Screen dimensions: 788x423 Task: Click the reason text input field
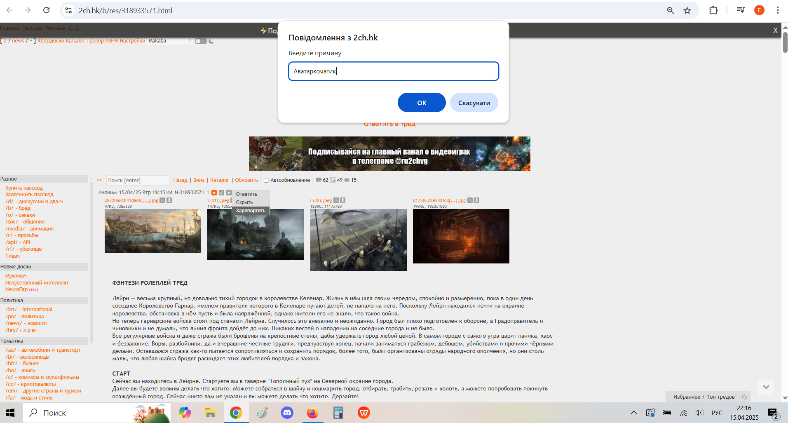[394, 71]
